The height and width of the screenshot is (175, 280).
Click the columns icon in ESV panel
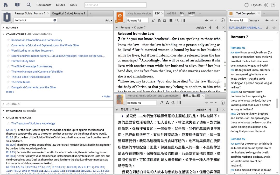coord(183,20)
